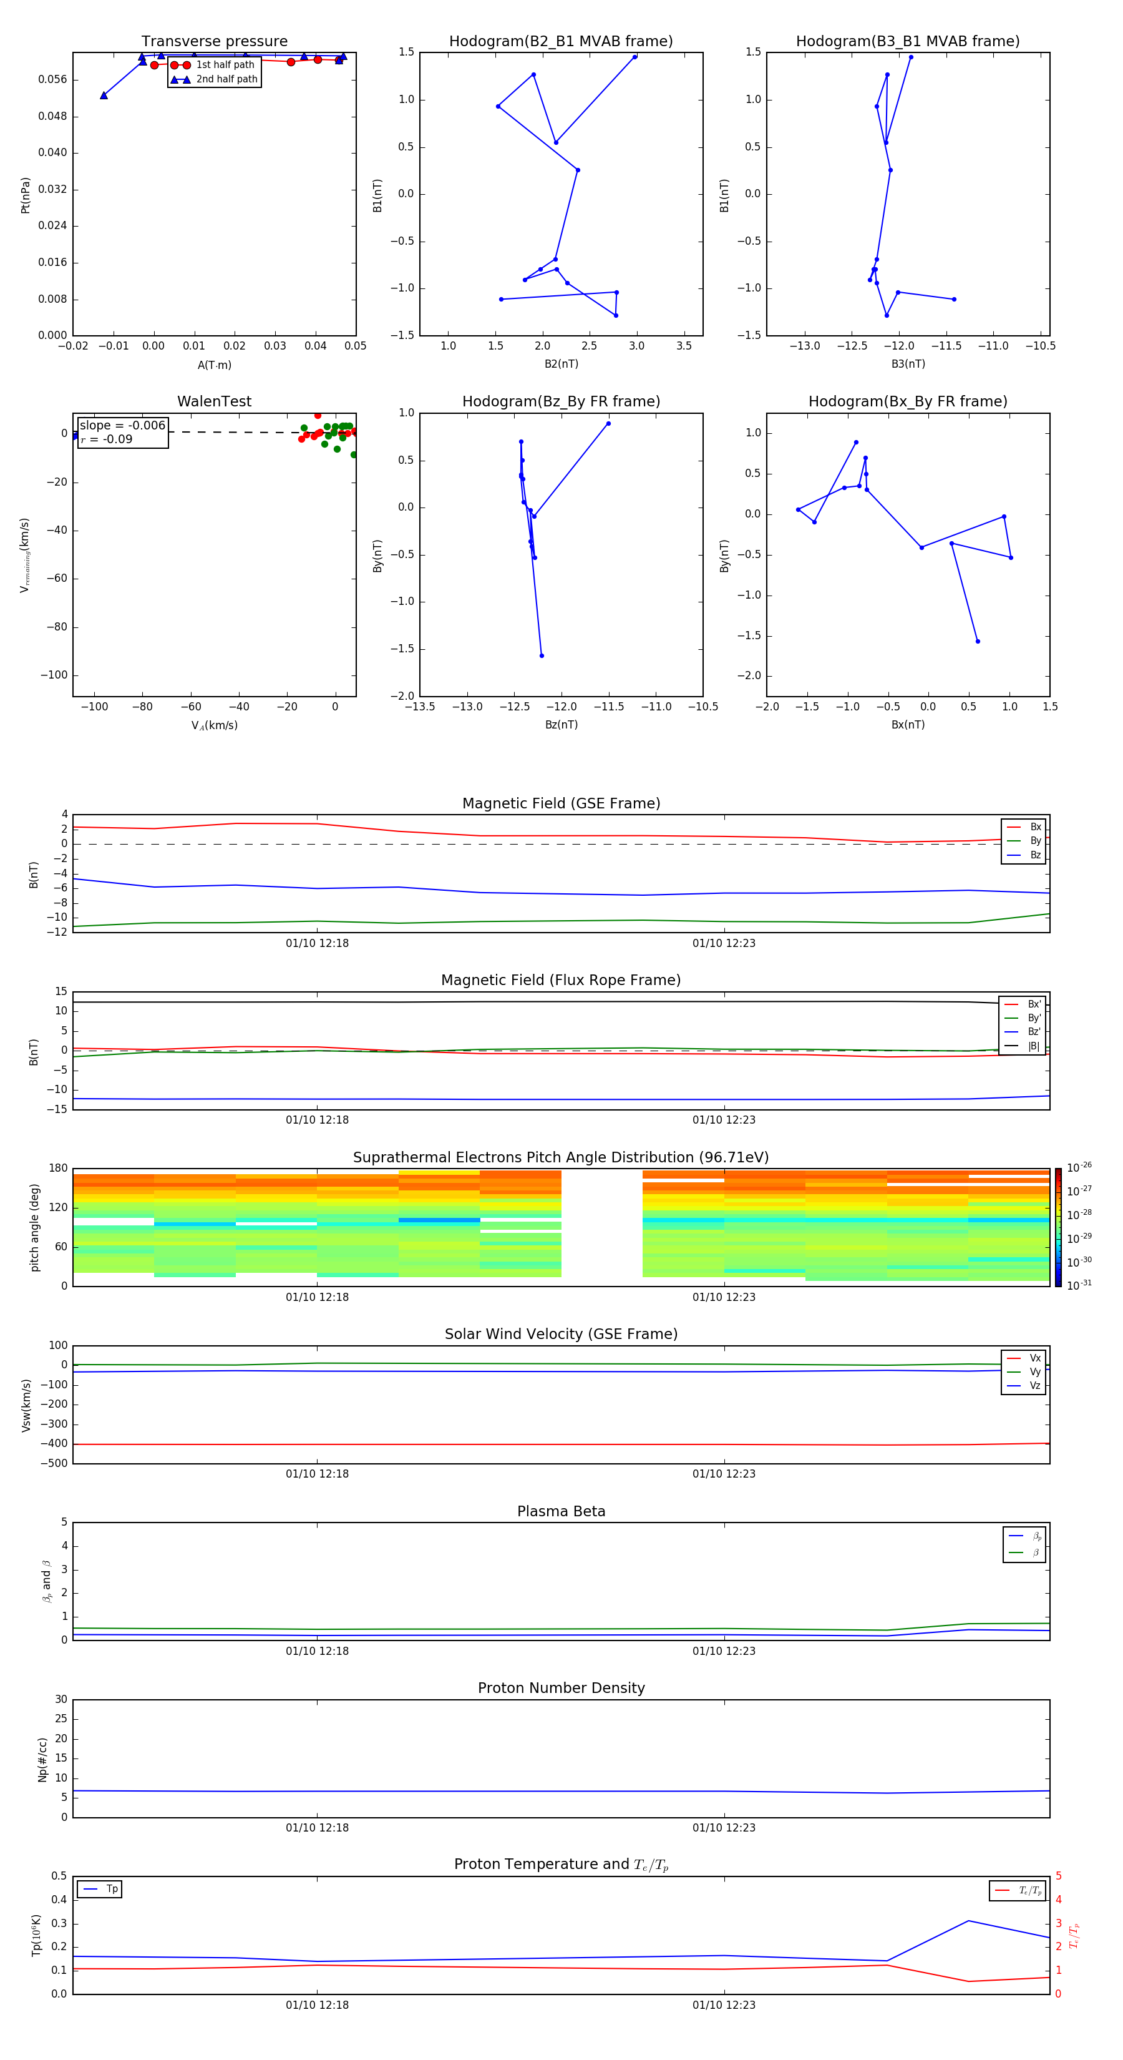Click the data gap in pitch angle spectrogram
This screenshot has height=2060, width=1123.
tap(602, 1227)
